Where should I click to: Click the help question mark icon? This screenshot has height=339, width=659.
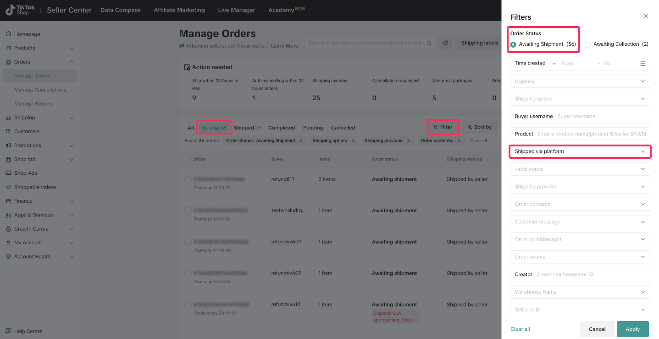(445, 43)
